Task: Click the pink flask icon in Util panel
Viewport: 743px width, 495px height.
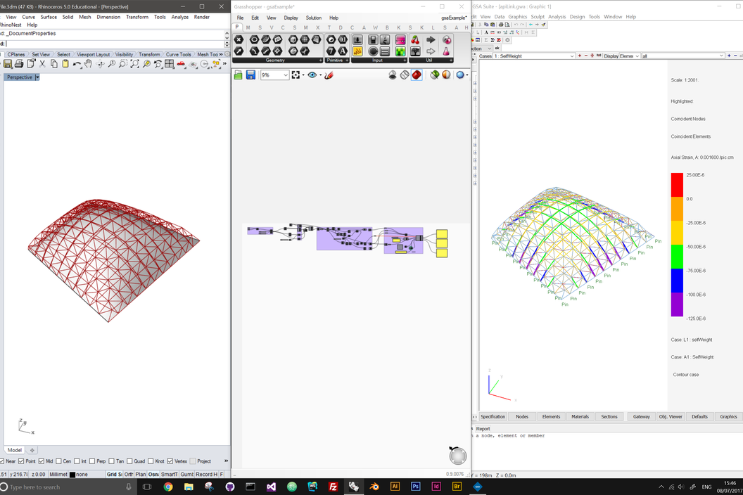Action: pos(446,51)
